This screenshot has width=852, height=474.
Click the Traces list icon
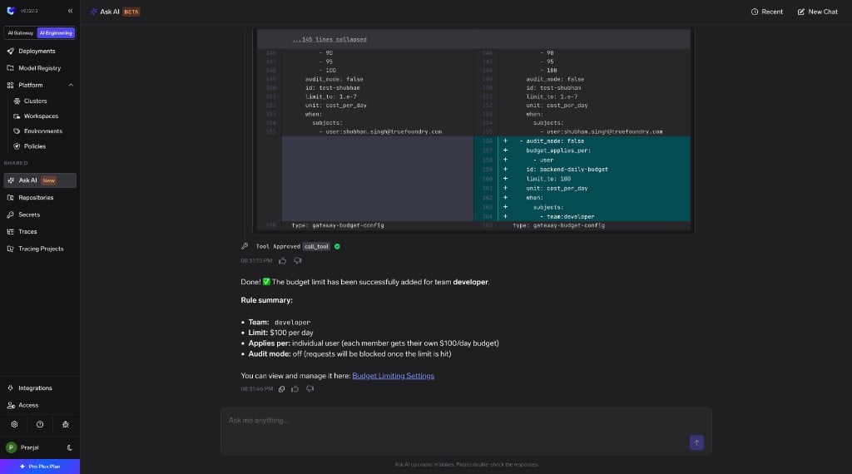[10, 232]
